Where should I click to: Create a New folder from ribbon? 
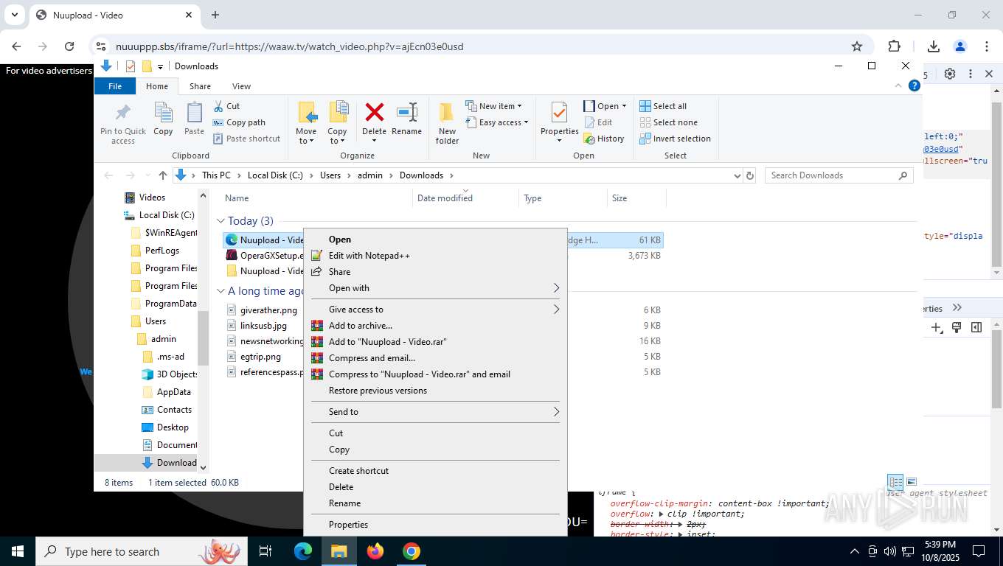click(447, 123)
